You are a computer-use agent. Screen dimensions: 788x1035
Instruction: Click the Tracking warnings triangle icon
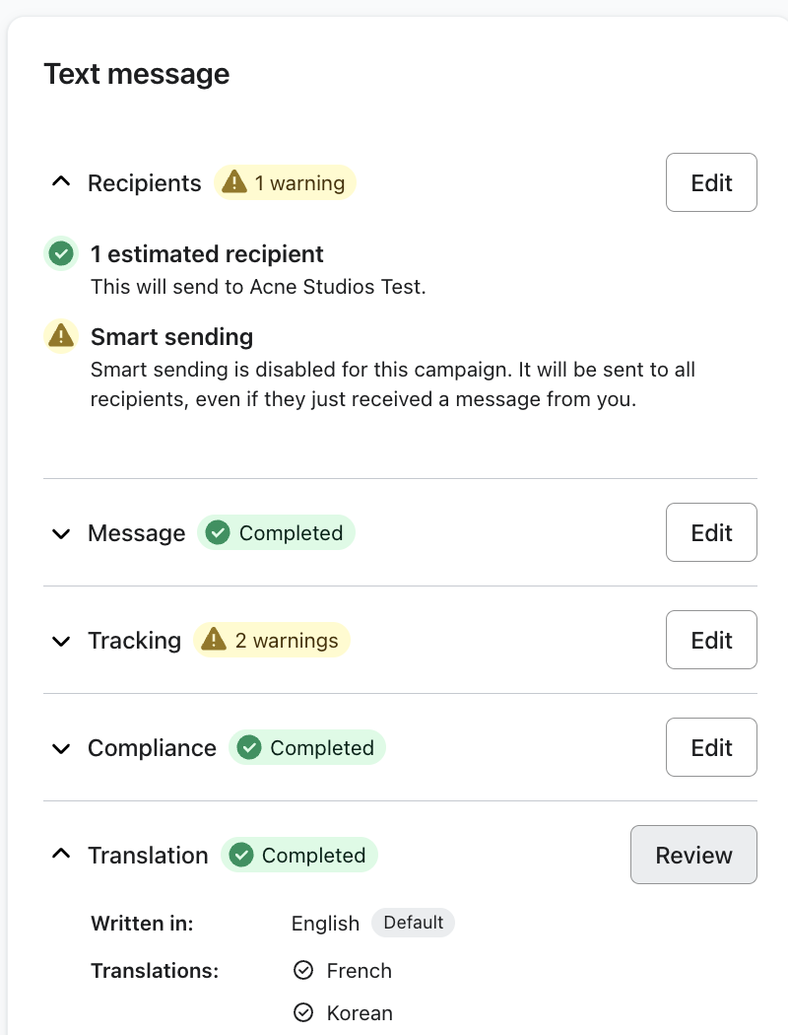coord(214,641)
